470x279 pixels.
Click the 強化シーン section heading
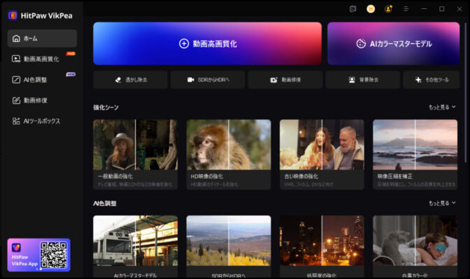point(106,107)
